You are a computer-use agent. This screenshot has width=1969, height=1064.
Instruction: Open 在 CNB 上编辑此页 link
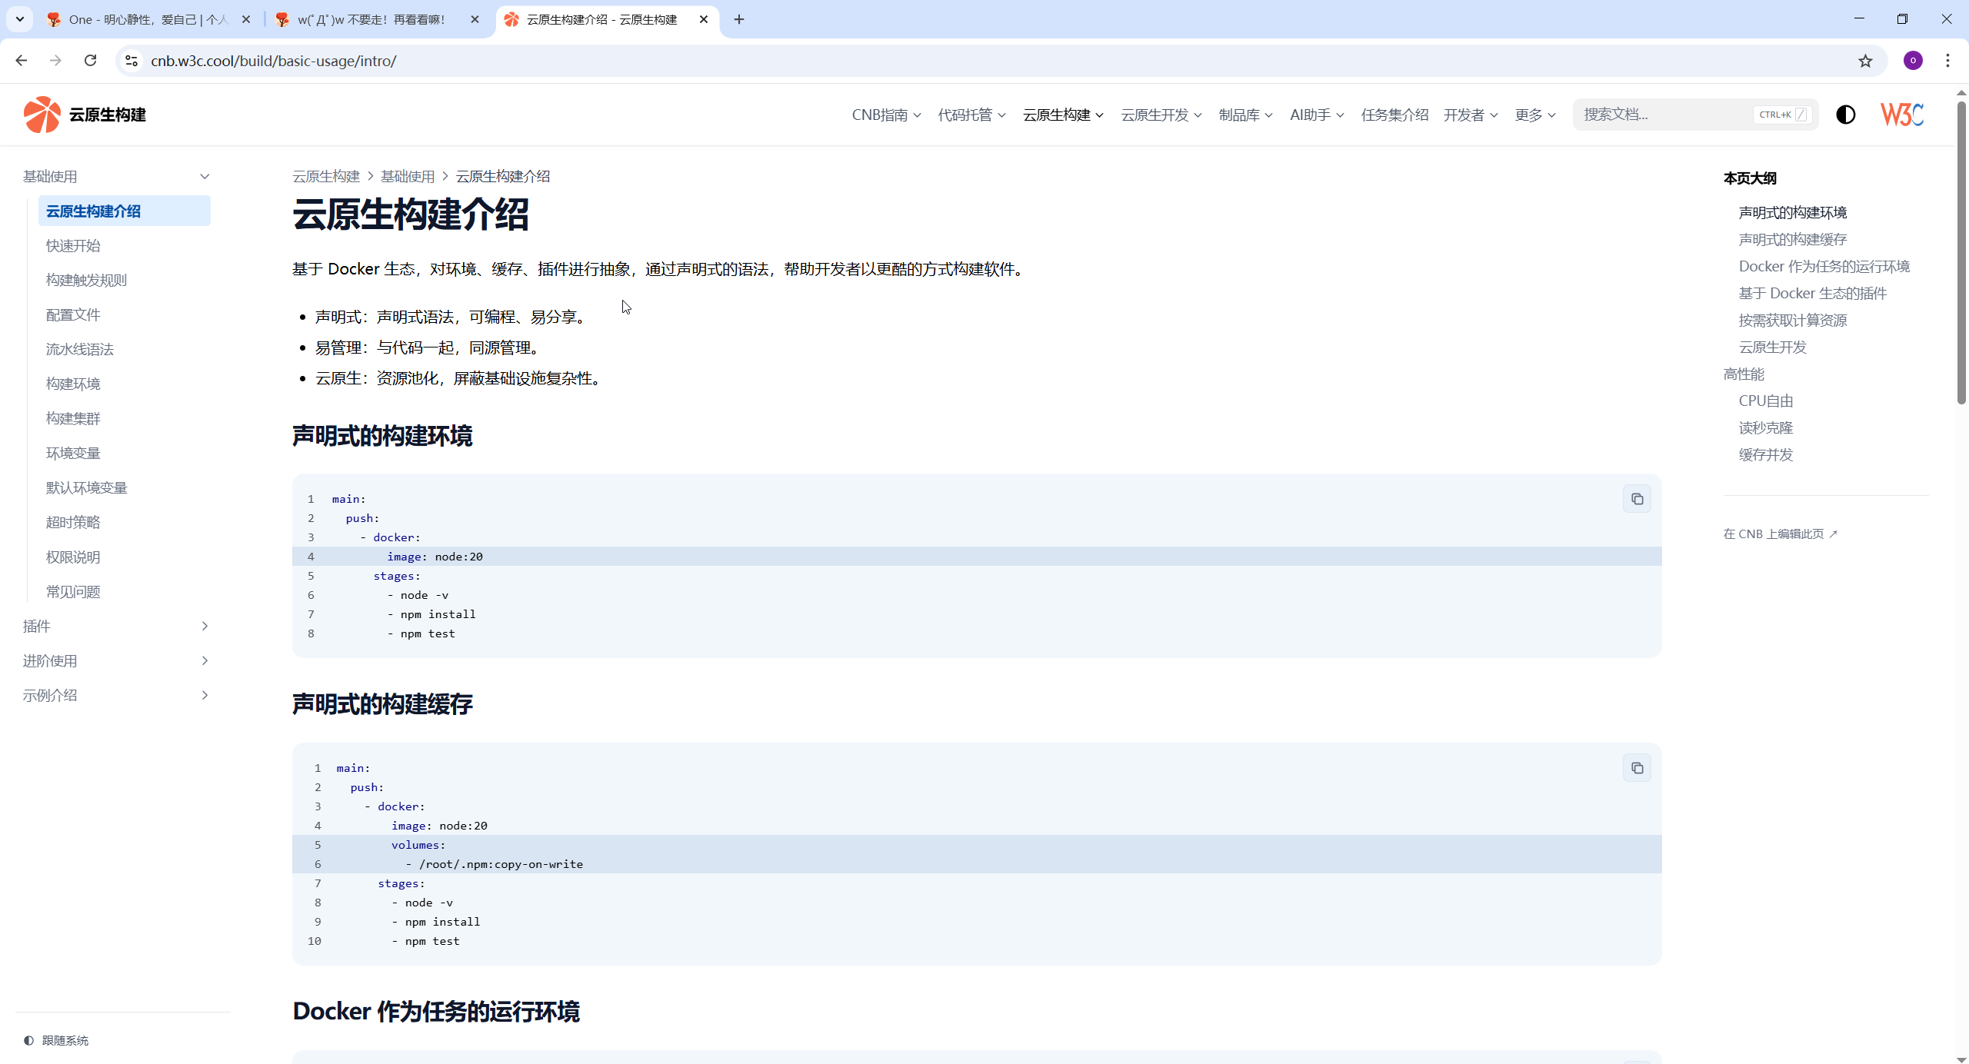(1780, 534)
